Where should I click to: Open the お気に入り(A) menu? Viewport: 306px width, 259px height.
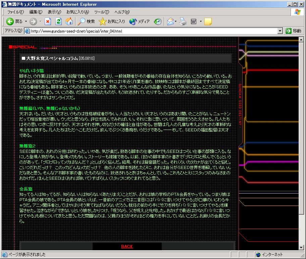78,12
